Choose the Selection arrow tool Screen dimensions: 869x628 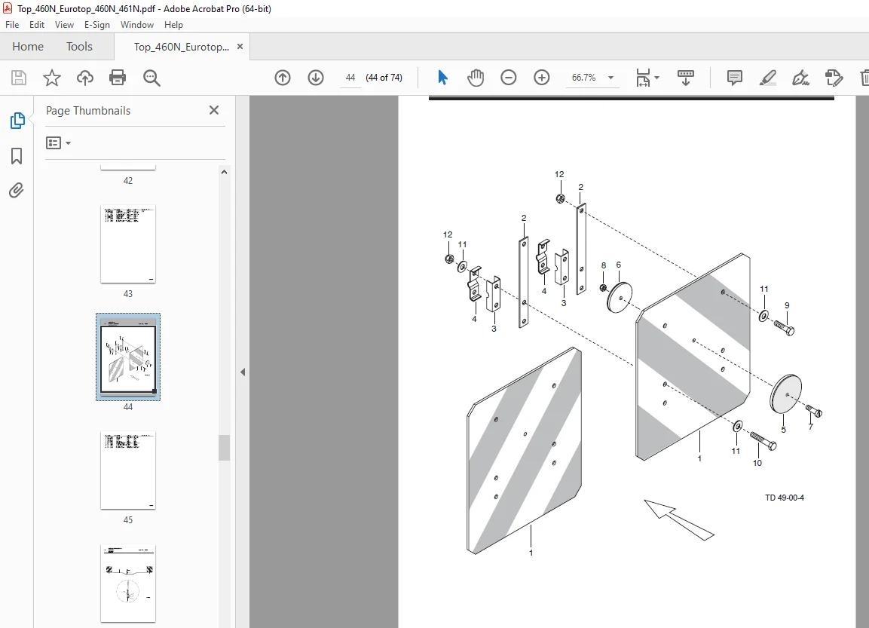click(442, 78)
